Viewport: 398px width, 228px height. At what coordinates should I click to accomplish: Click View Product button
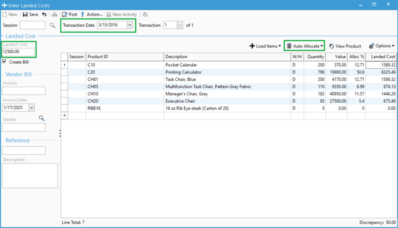(x=345, y=46)
